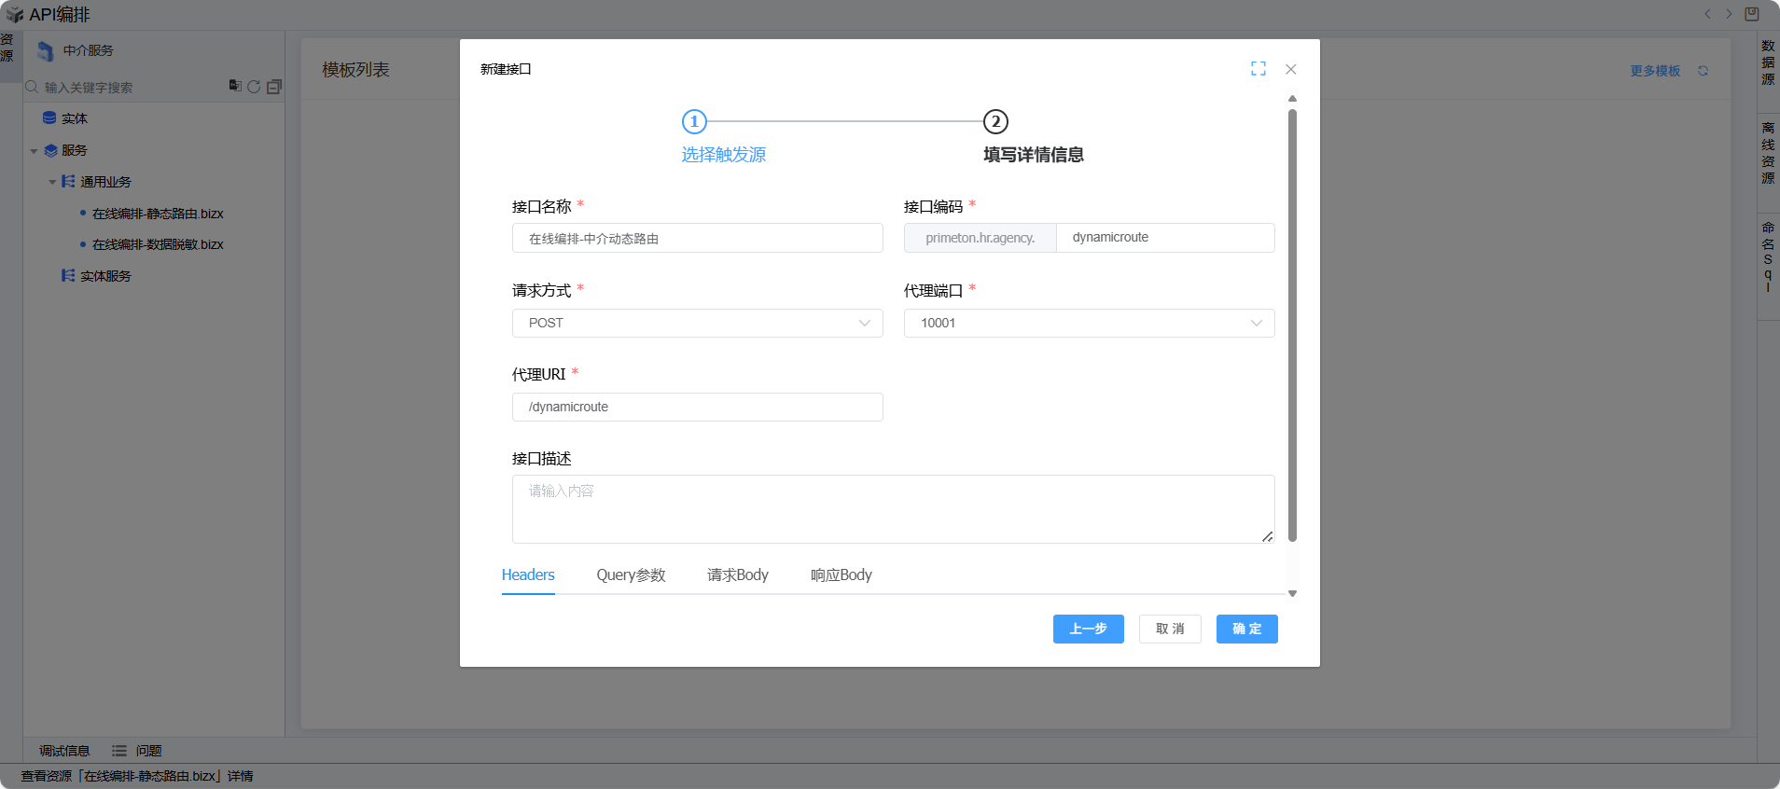Switch to the 请求Body tab
Image resolution: width=1780 pixels, height=789 pixels.
click(737, 575)
